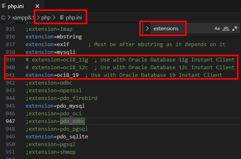This screenshot has height=159, width=241.
Task: Open the xampp8.1 breadcrumb folder
Action: (23, 18)
